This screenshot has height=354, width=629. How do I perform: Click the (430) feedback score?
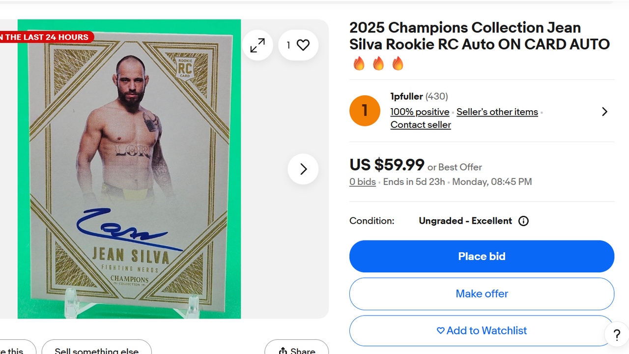coord(436,96)
